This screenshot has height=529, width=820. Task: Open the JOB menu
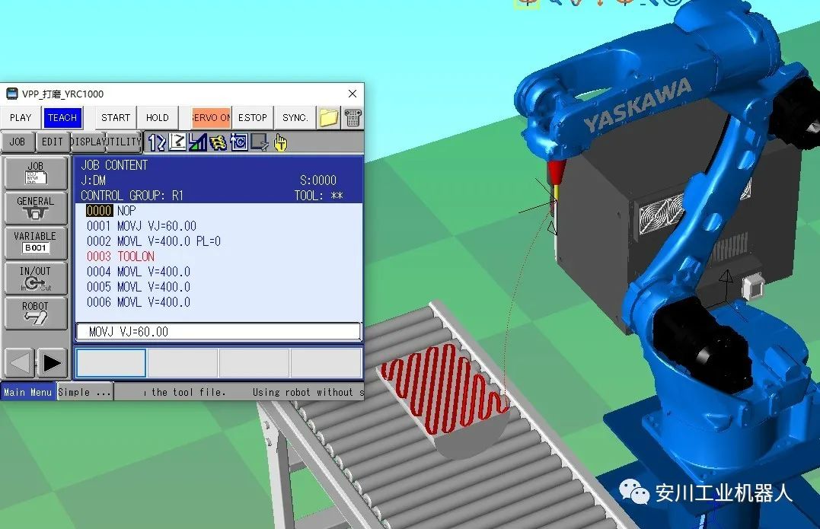point(18,142)
